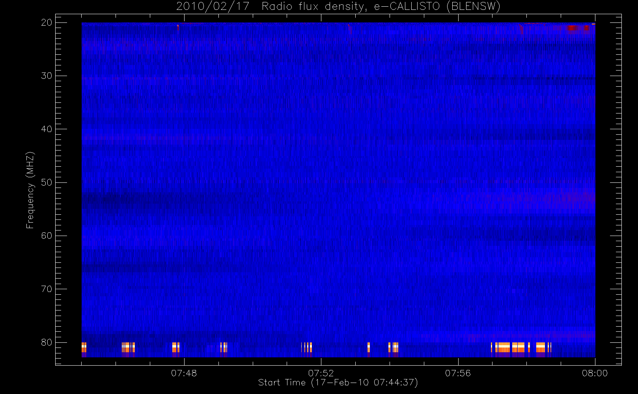Click the 07:52 time tick label
This screenshot has width=638, height=394.
click(321, 373)
